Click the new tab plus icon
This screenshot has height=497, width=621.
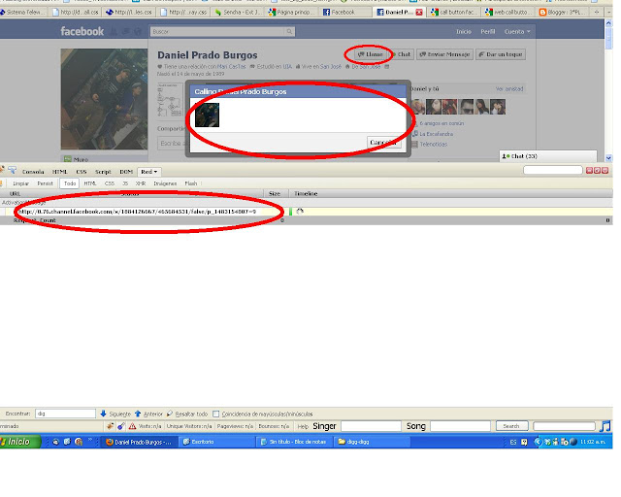[597, 13]
